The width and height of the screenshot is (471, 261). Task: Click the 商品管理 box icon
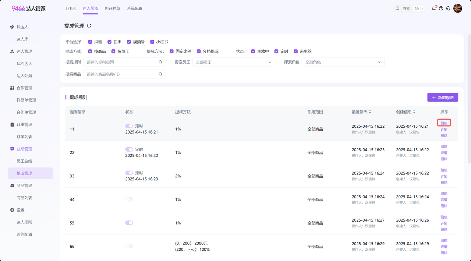tap(12, 186)
